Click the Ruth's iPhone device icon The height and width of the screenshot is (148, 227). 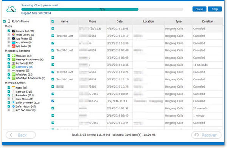pyautogui.click(x=9, y=21)
